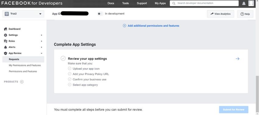Click the Select app category text
The height and width of the screenshot is (115, 259).
pyautogui.click(x=85, y=85)
